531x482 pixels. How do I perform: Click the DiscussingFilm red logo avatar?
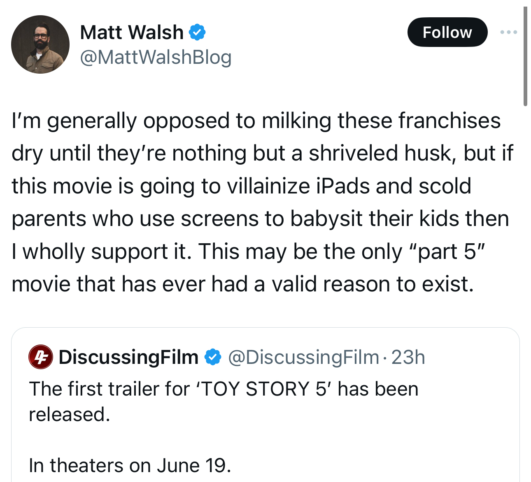click(40, 357)
